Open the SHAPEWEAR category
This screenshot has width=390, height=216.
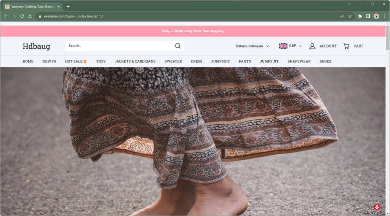tap(299, 61)
